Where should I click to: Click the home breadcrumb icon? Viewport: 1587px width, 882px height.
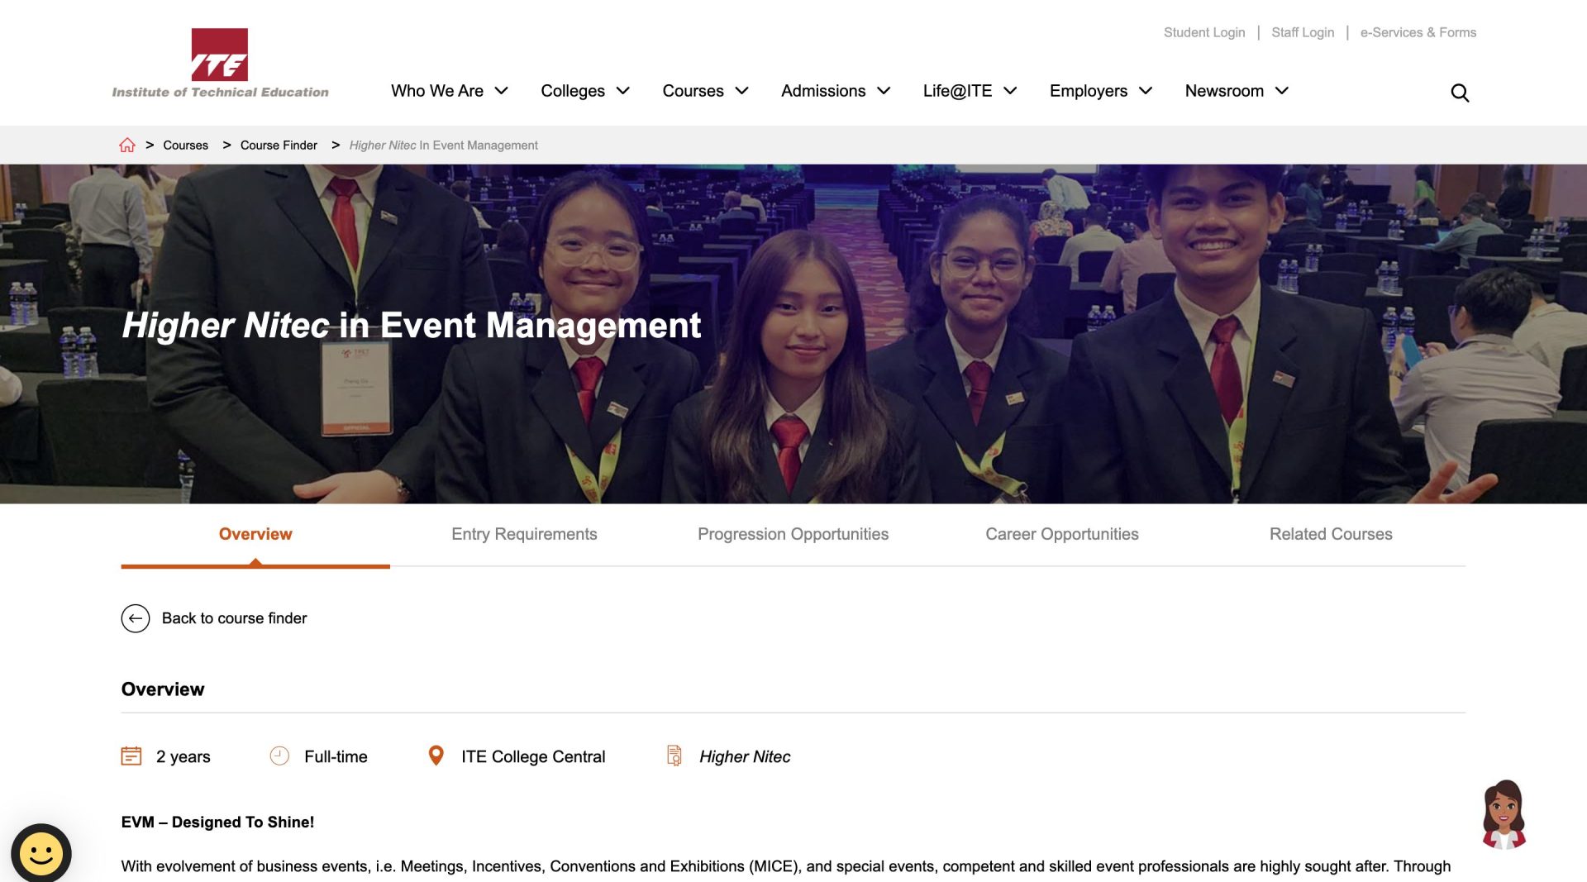click(127, 145)
